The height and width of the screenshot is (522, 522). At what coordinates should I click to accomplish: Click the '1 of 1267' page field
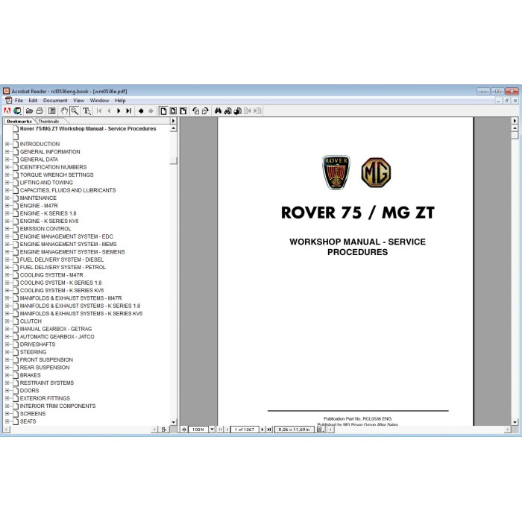[x=245, y=430]
